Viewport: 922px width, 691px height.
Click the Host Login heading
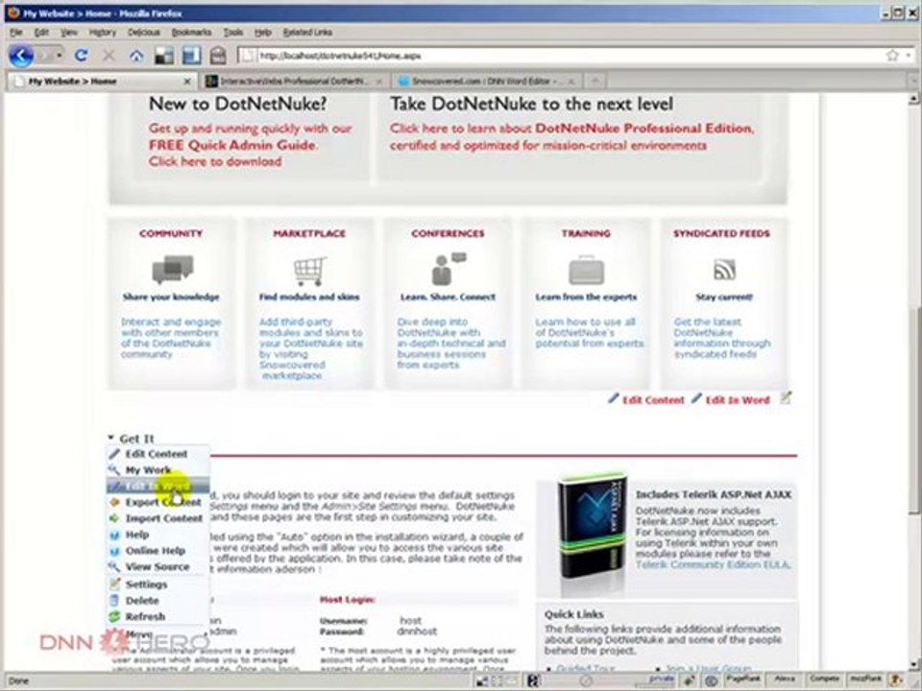347,600
